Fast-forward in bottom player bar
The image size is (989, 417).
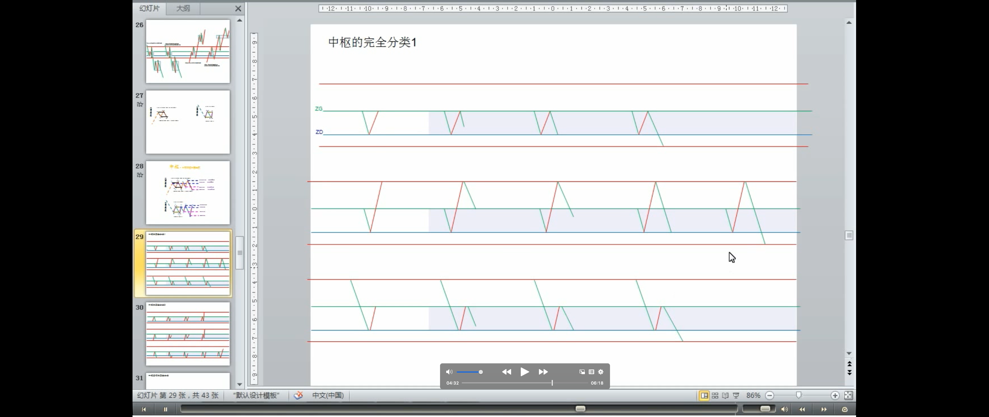click(824, 409)
